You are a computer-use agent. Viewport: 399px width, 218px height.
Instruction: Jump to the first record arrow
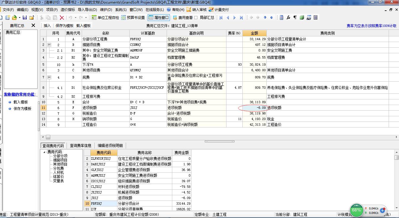coord(221,18)
